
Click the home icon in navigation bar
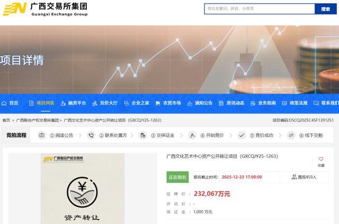coord(4,103)
